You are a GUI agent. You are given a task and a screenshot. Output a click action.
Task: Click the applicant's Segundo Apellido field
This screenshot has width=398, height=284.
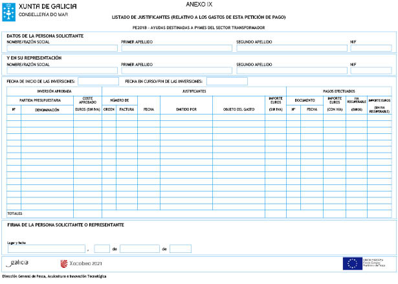(x=292, y=49)
